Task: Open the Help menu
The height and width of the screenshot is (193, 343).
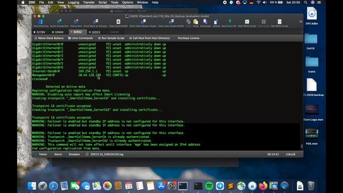Action: [155, 2]
